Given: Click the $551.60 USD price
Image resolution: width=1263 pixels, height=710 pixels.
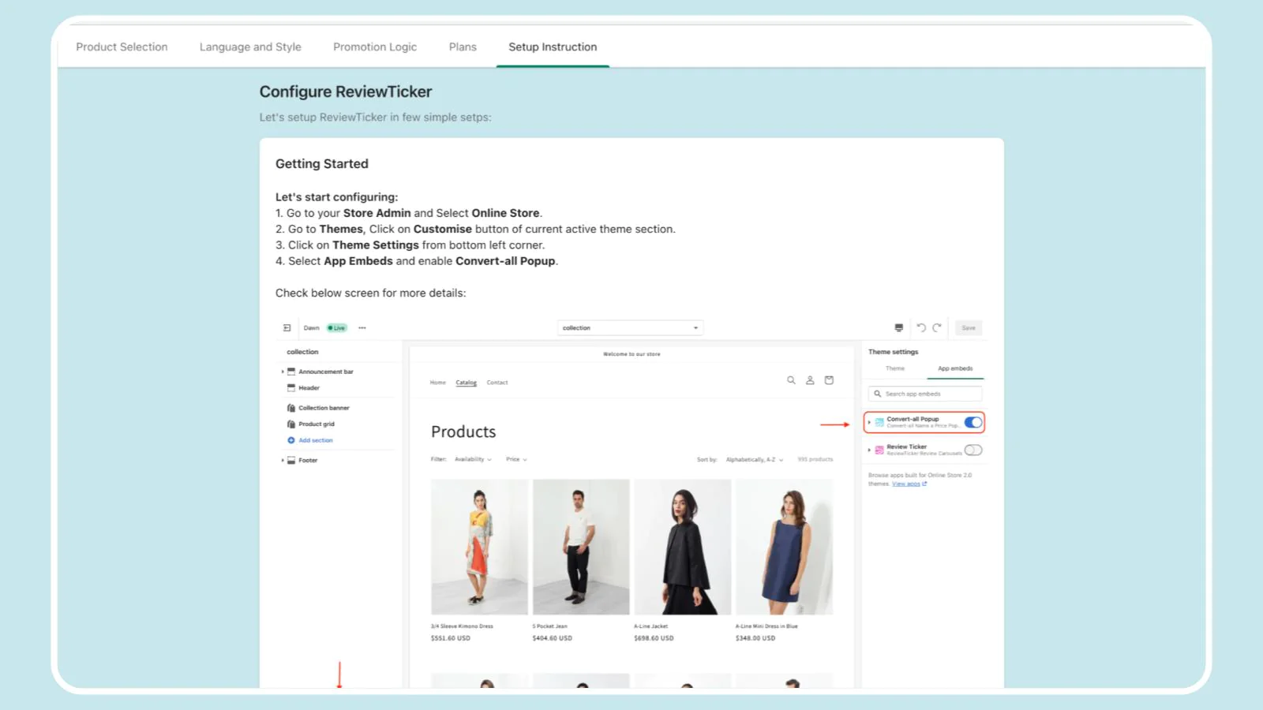Looking at the screenshot, I should point(451,638).
